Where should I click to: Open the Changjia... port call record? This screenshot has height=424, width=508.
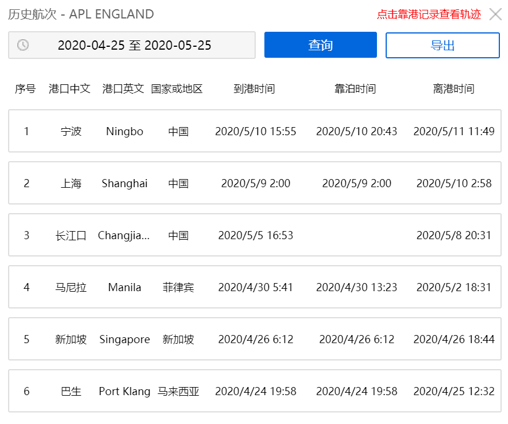[x=255, y=235]
